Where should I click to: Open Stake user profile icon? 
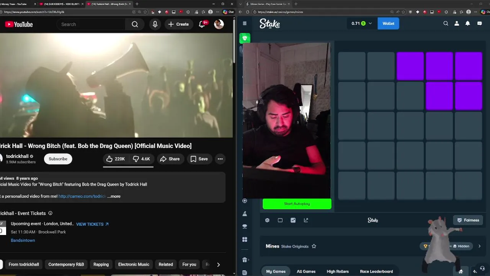click(x=457, y=23)
